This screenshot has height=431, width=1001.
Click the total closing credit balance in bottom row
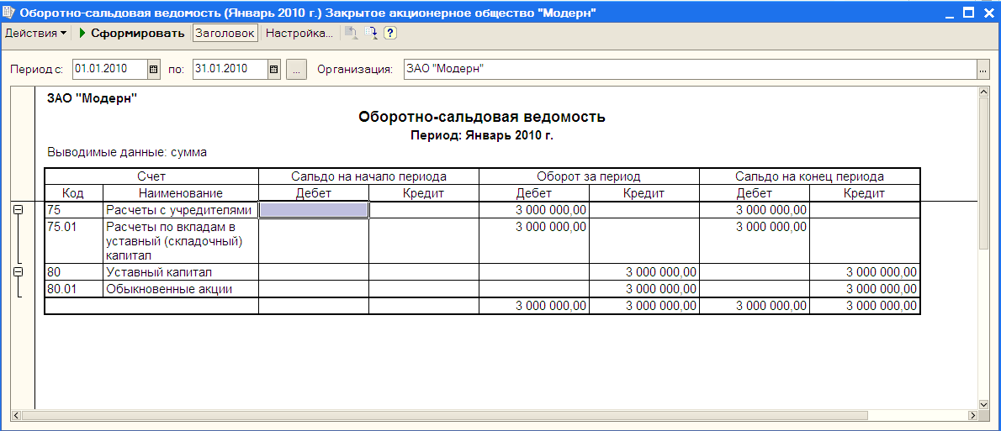coord(865,306)
